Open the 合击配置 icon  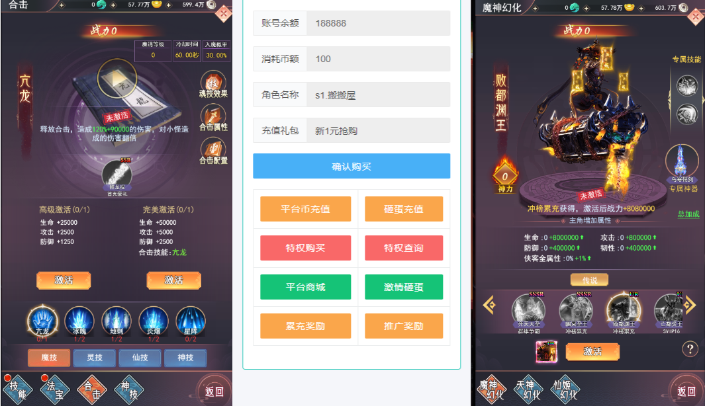[213, 151]
